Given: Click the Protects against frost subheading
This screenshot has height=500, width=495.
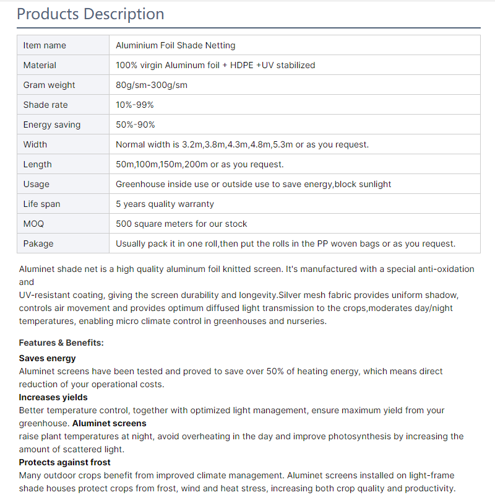Looking at the screenshot, I should click(x=65, y=462).
